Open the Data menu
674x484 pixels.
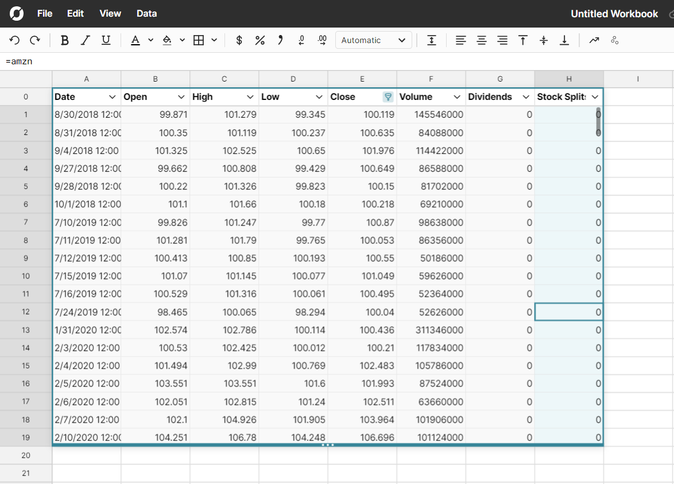[x=146, y=13]
